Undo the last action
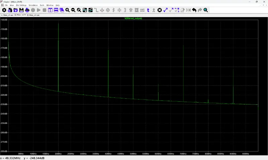Image resolution: width=268 pixels, height=160 pixels. [194, 10]
